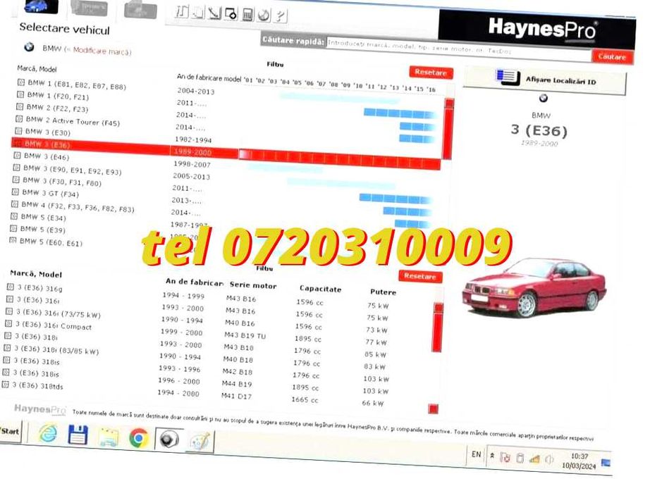Click the waveform signal toolbar icon
Image resolution: width=650 pixels, height=493 pixels.
coord(182,11)
